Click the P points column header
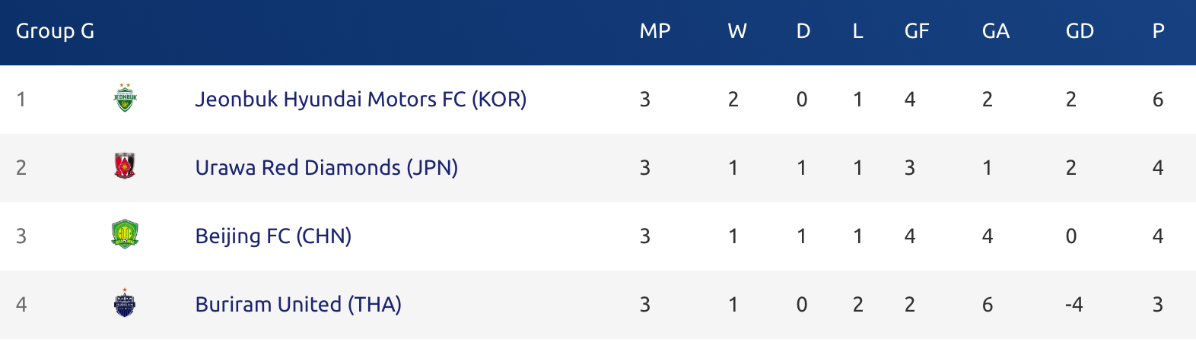Viewport: 1196px width, 342px height. click(x=1158, y=31)
